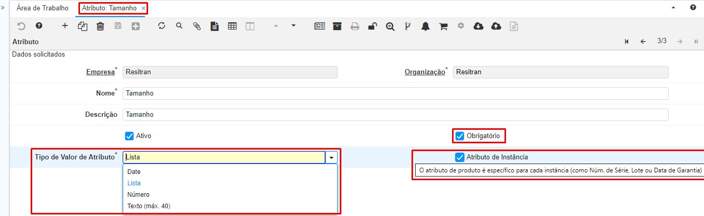The image size is (704, 216).
Task: Click the Descrição input field
Action: coord(395,115)
